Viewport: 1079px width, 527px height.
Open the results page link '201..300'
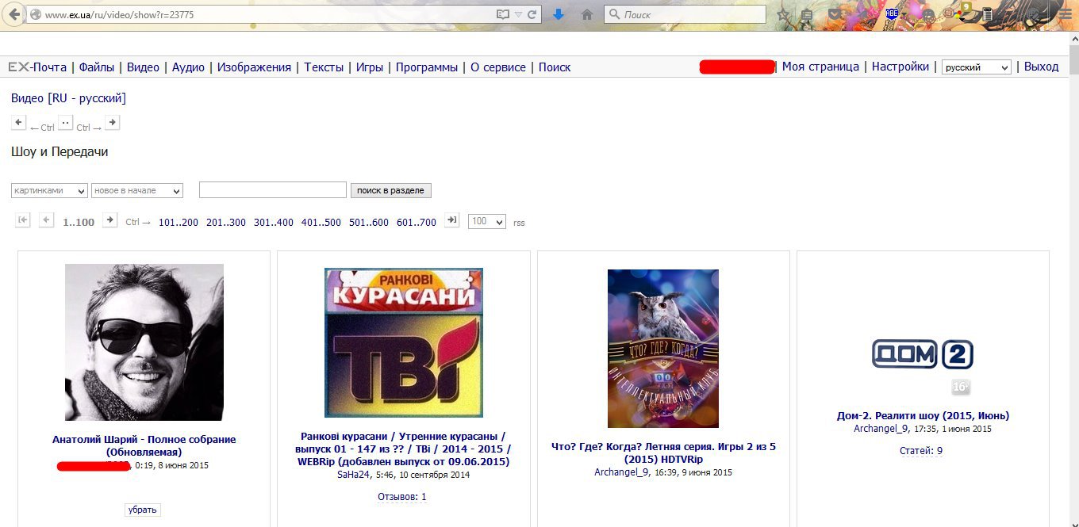pyautogui.click(x=226, y=223)
